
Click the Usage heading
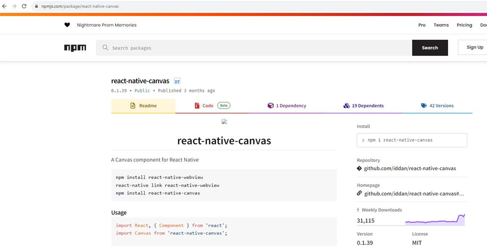point(119,213)
